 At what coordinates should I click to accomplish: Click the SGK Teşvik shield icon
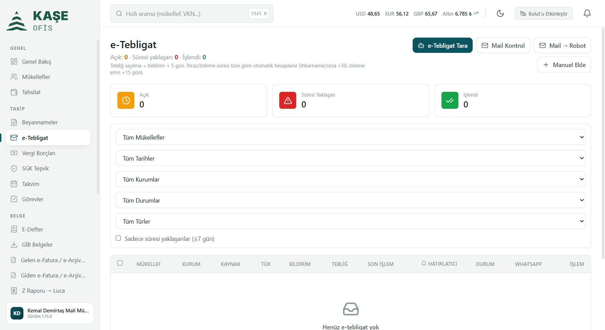point(14,168)
